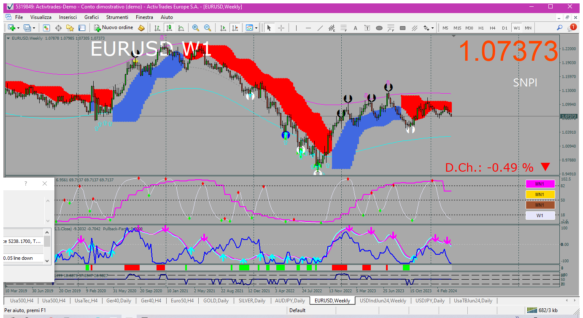Screen dimensions: 583x318
Task: Switch timeframe to MN
Action: click(528, 28)
